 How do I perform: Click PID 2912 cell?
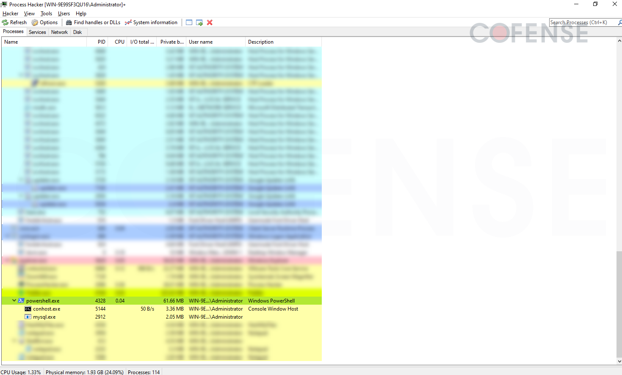pos(100,317)
